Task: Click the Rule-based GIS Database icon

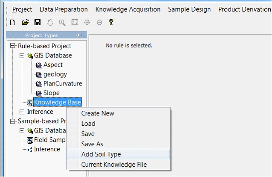Action: coord(30,56)
